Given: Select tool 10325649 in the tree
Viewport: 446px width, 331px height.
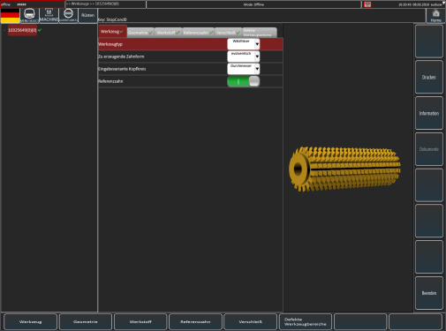Looking at the screenshot, I should tap(22, 30).
